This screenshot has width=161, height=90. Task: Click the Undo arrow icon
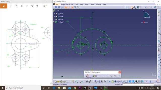(76, 81)
